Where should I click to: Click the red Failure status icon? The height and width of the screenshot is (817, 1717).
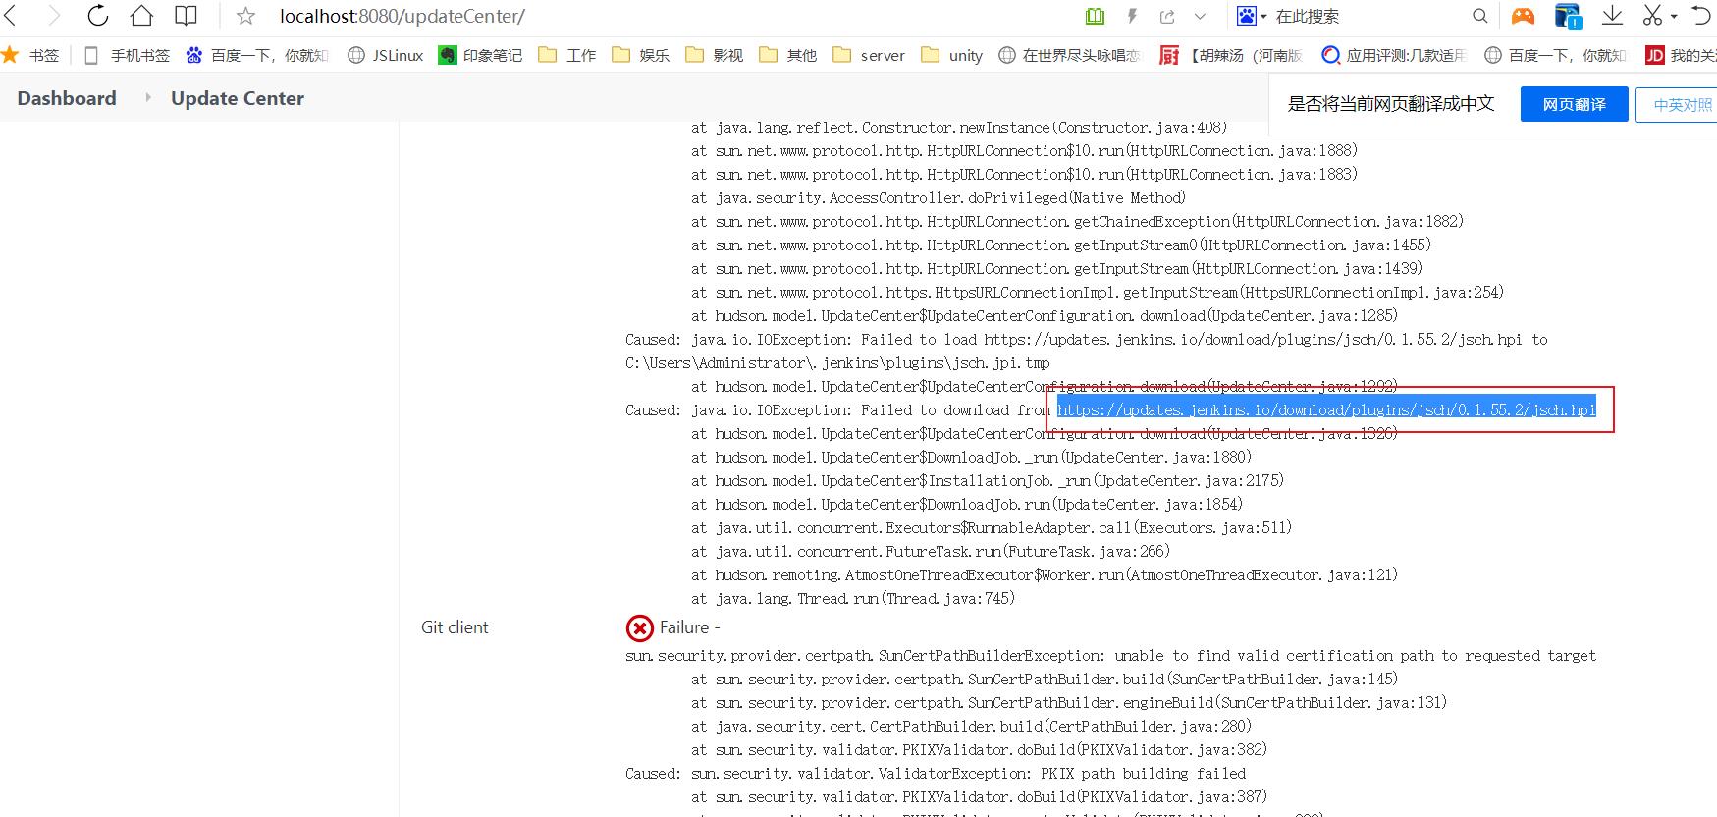(639, 627)
